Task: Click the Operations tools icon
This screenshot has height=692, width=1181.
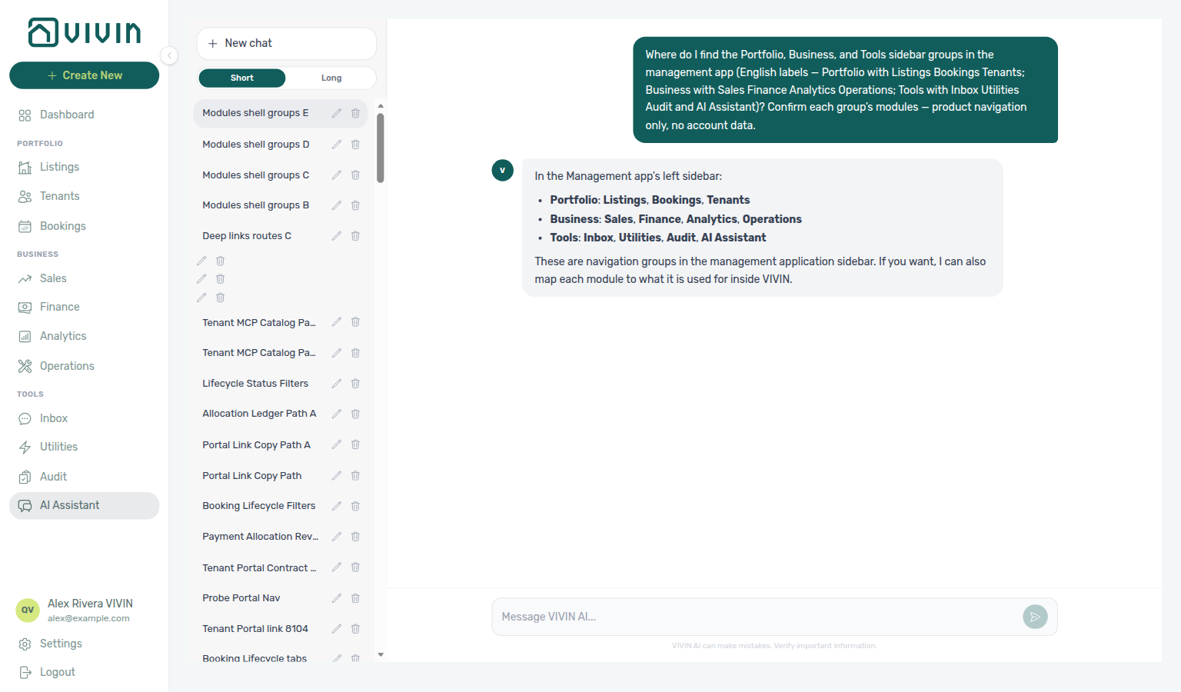Action: pos(25,366)
